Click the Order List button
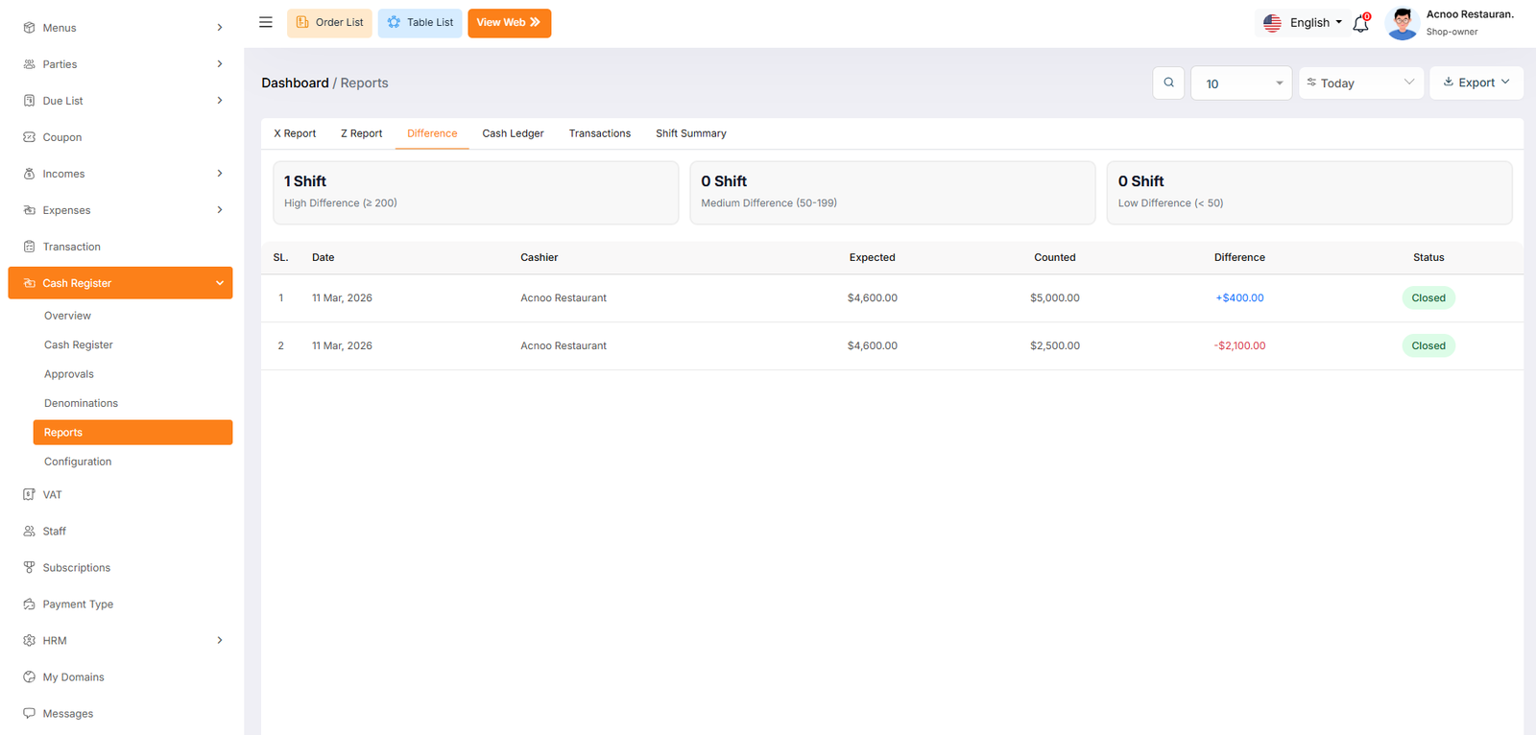The image size is (1536, 735). pyautogui.click(x=329, y=23)
